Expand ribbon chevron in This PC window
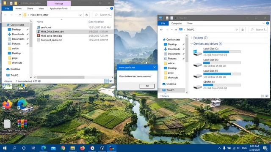 pos(263,23)
